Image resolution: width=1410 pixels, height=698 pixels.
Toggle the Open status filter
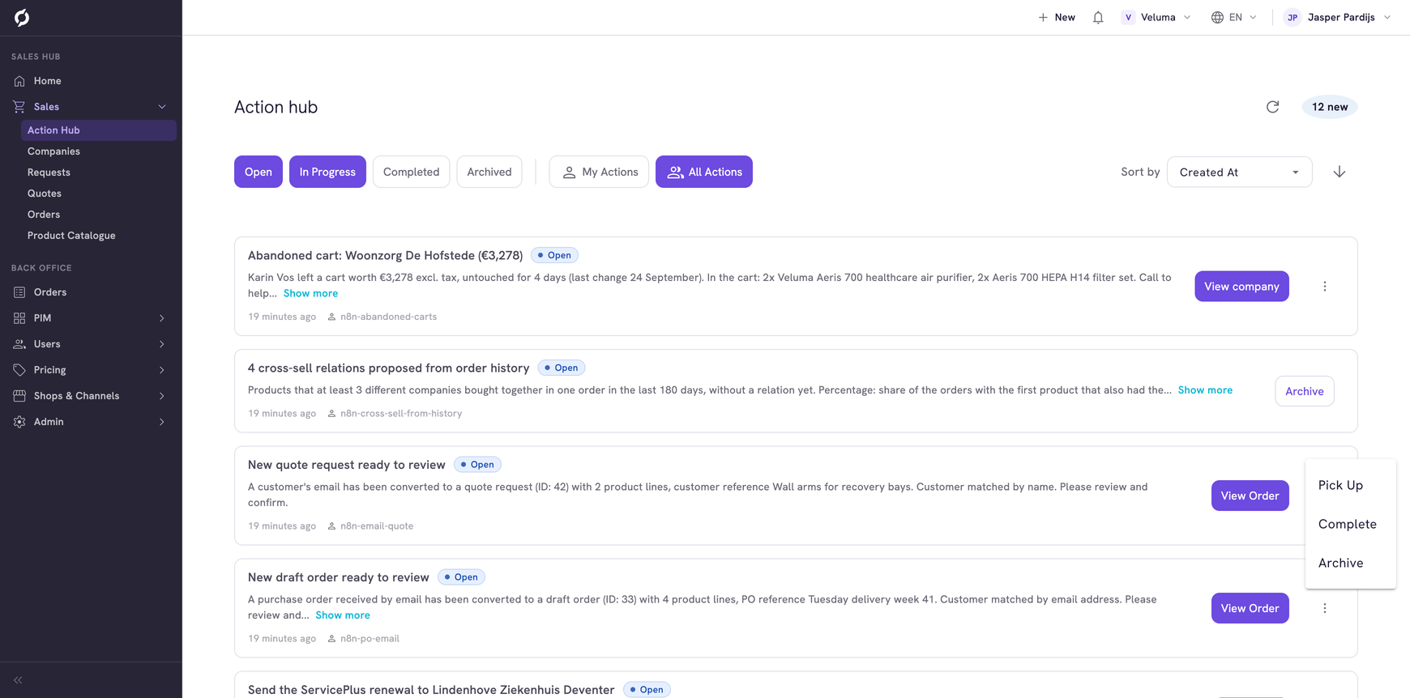tap(258, 172)
